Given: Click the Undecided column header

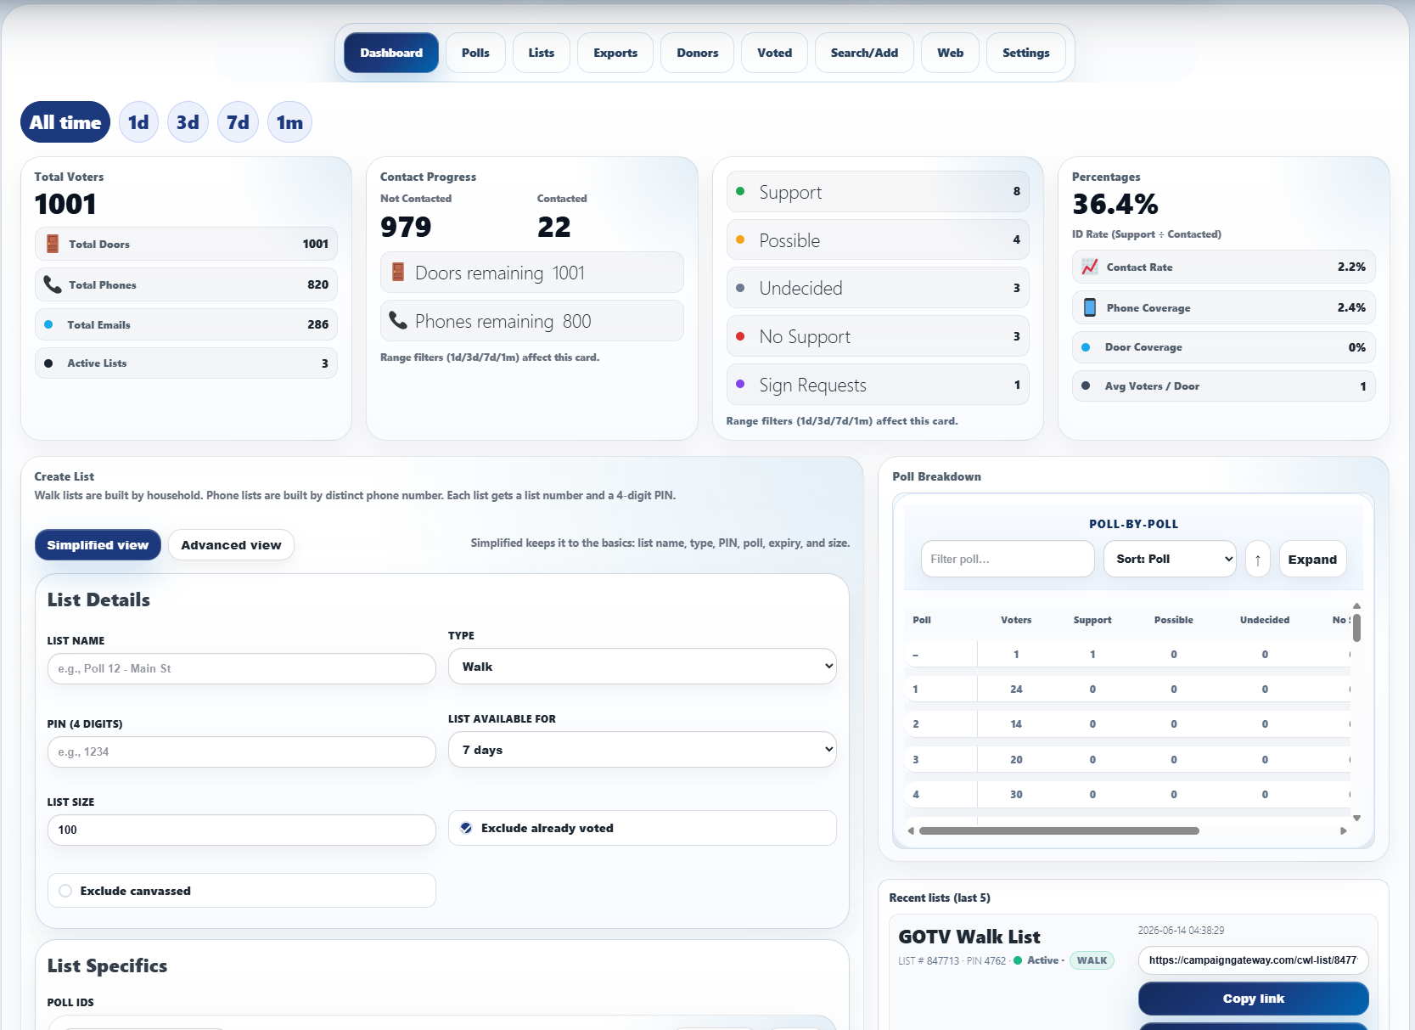Looking at the screenshot, I should (1265, 620).
